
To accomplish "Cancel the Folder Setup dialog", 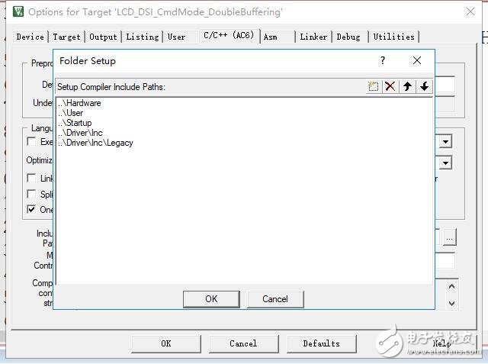I will (275, 299).
